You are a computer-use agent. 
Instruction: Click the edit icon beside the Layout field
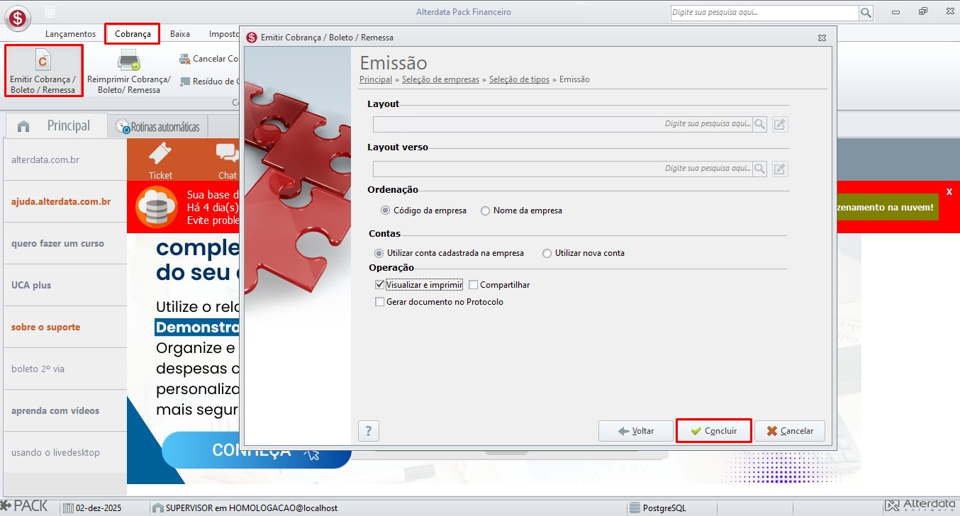click(780, 125)
